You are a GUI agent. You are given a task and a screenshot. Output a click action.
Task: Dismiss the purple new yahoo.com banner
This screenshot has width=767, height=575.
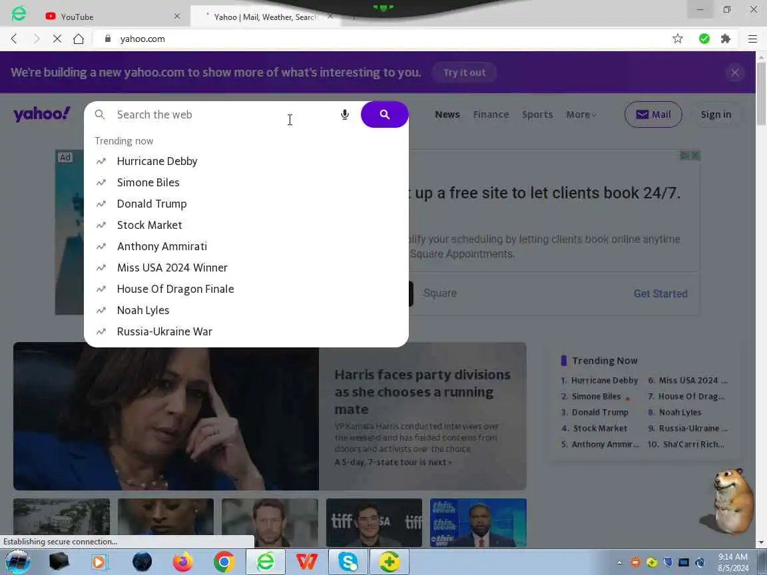[735, 73]
